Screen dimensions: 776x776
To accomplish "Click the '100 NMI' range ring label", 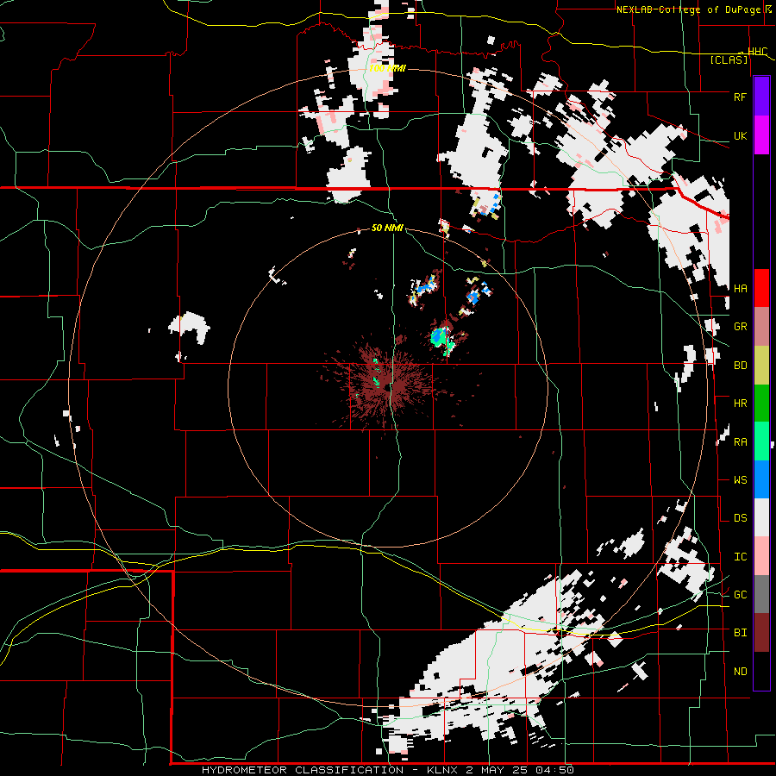I will [x=387, y=68].
